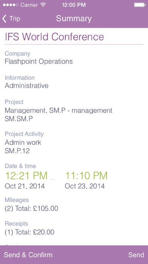Tap the IFS World Conference title
Viewport: 148px width, 264px height.
(x=54, y=37)
